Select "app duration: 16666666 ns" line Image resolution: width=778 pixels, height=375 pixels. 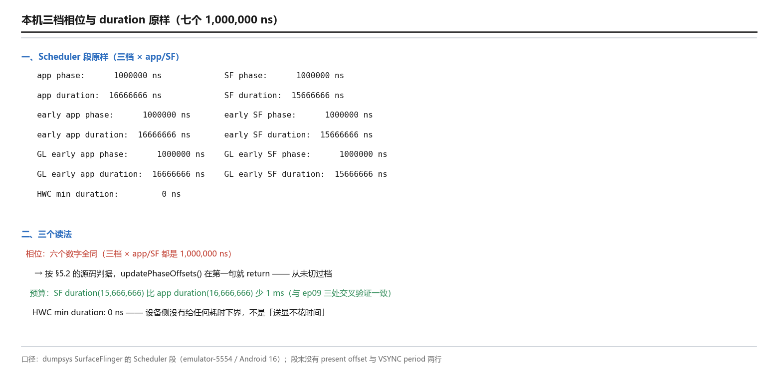click(99, 96)
